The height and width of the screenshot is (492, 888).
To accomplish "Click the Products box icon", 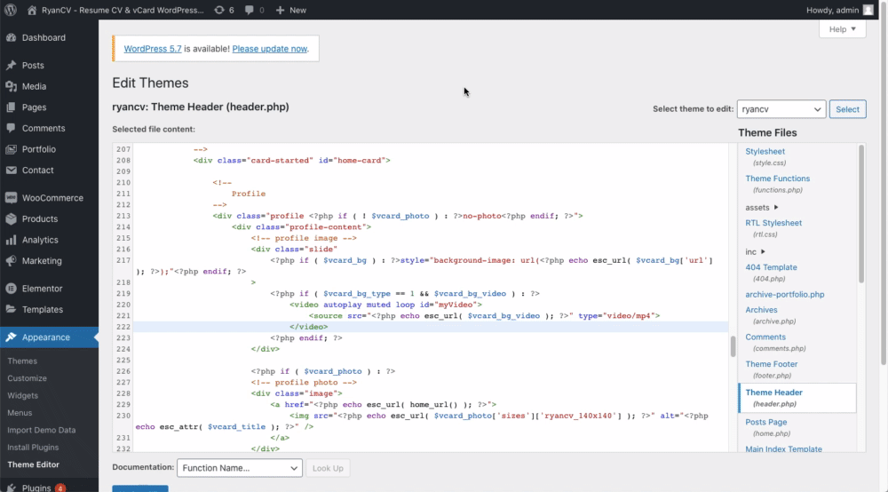I will pos(11,218).
